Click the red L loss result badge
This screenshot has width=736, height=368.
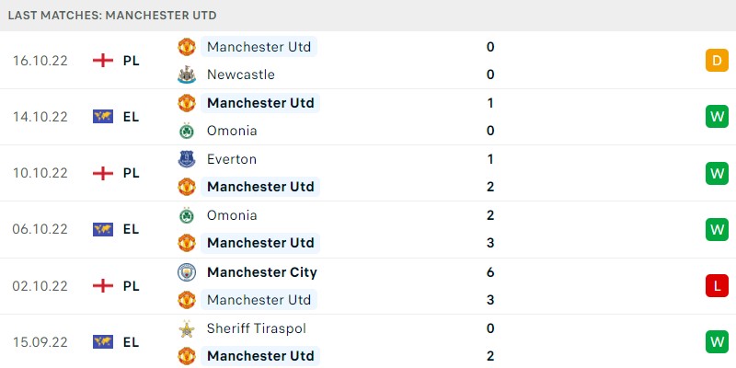point(717,286)
